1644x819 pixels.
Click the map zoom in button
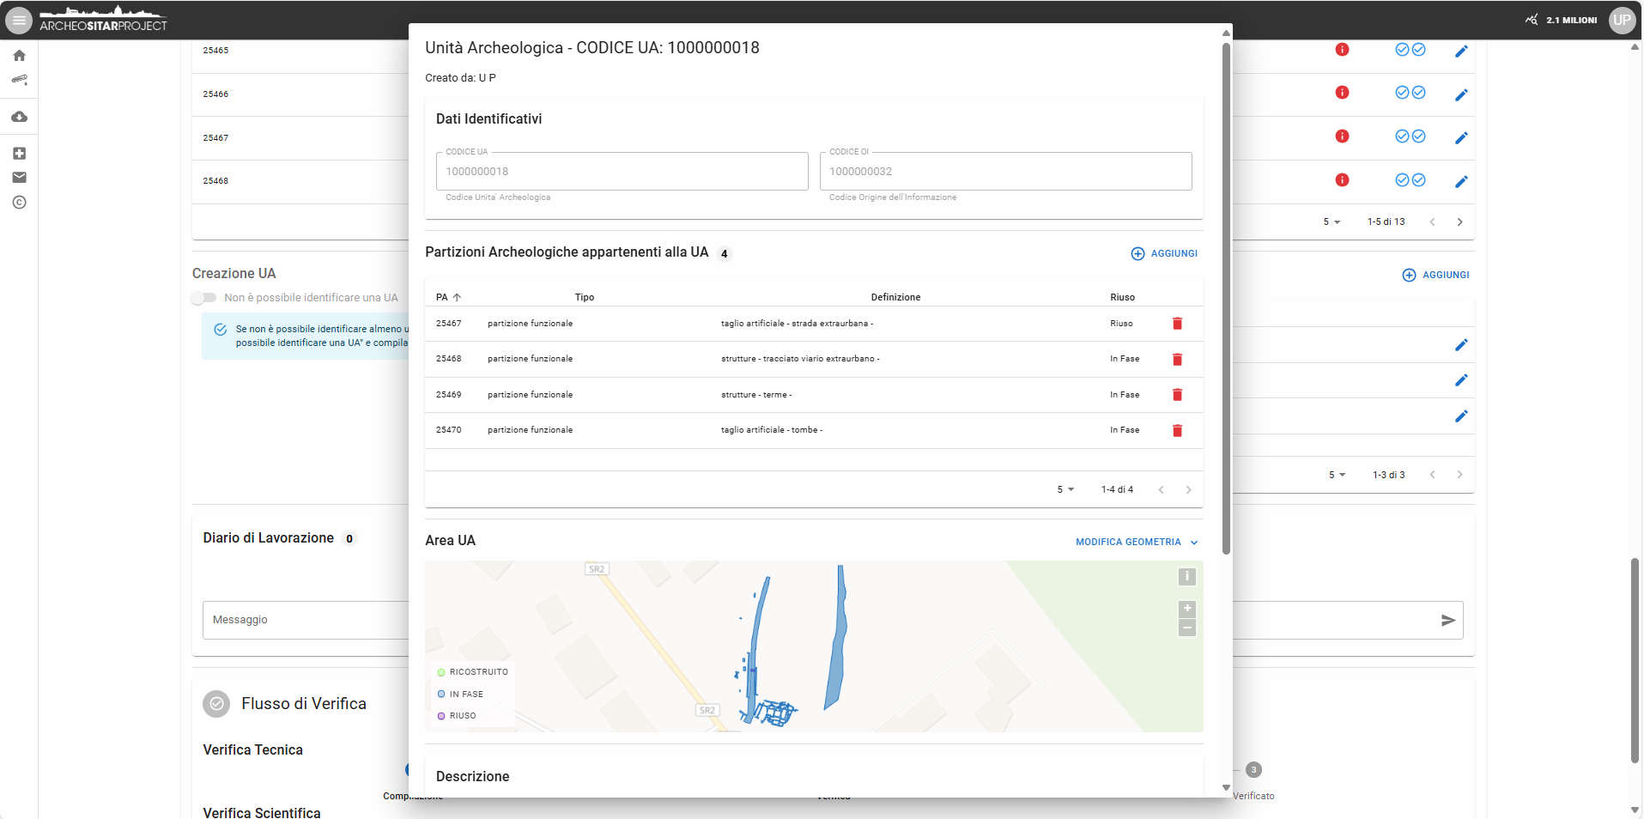[x=1186, y=609]
